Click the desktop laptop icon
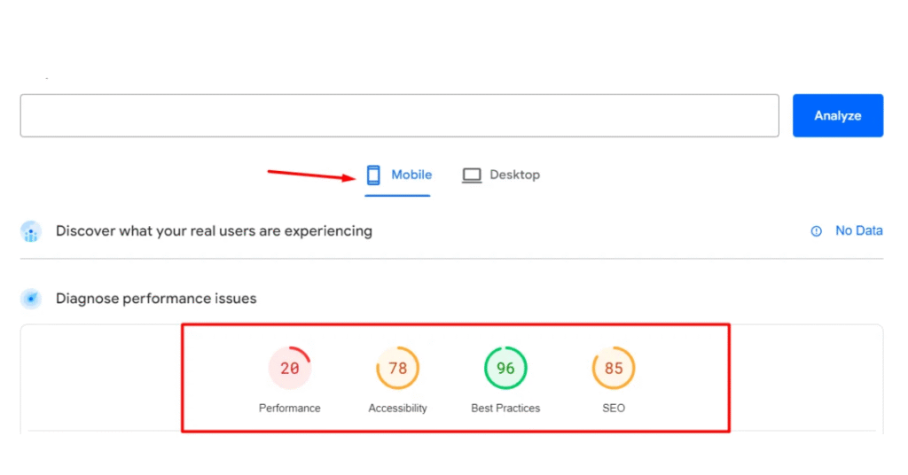This screenshot has width=908, height=475. pos(472,175)
